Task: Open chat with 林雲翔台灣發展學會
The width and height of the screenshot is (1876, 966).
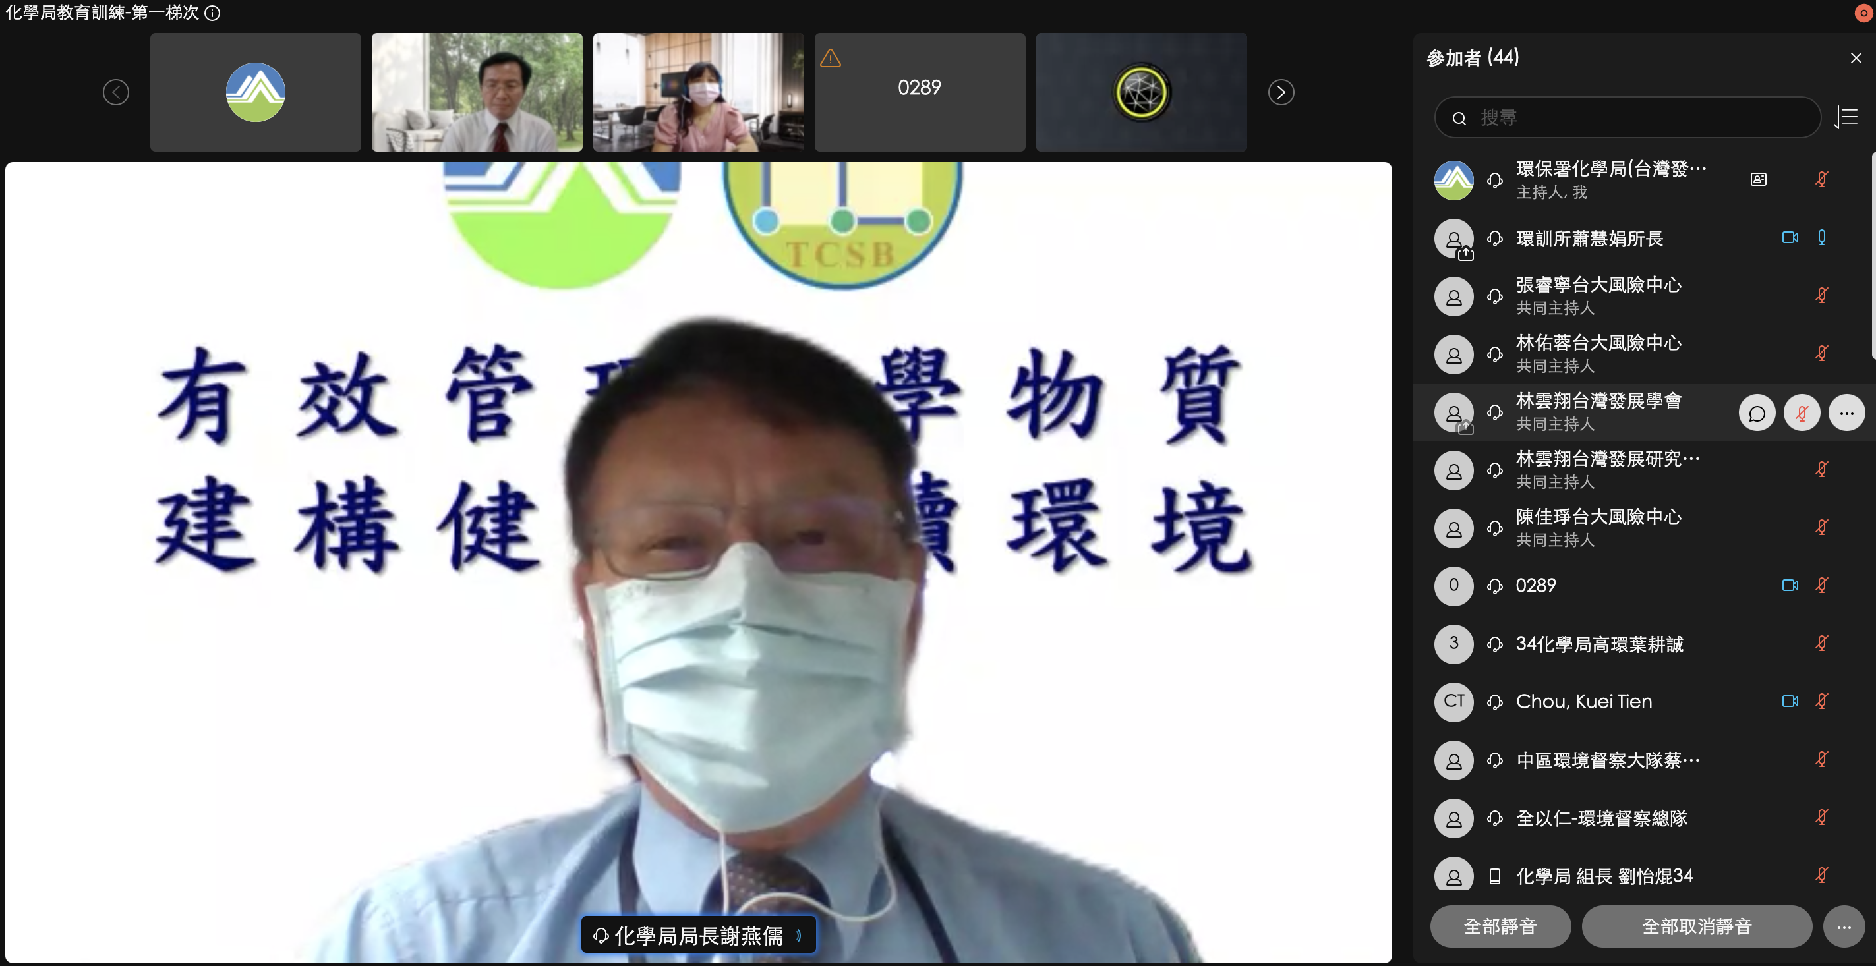Action: 1757,413
